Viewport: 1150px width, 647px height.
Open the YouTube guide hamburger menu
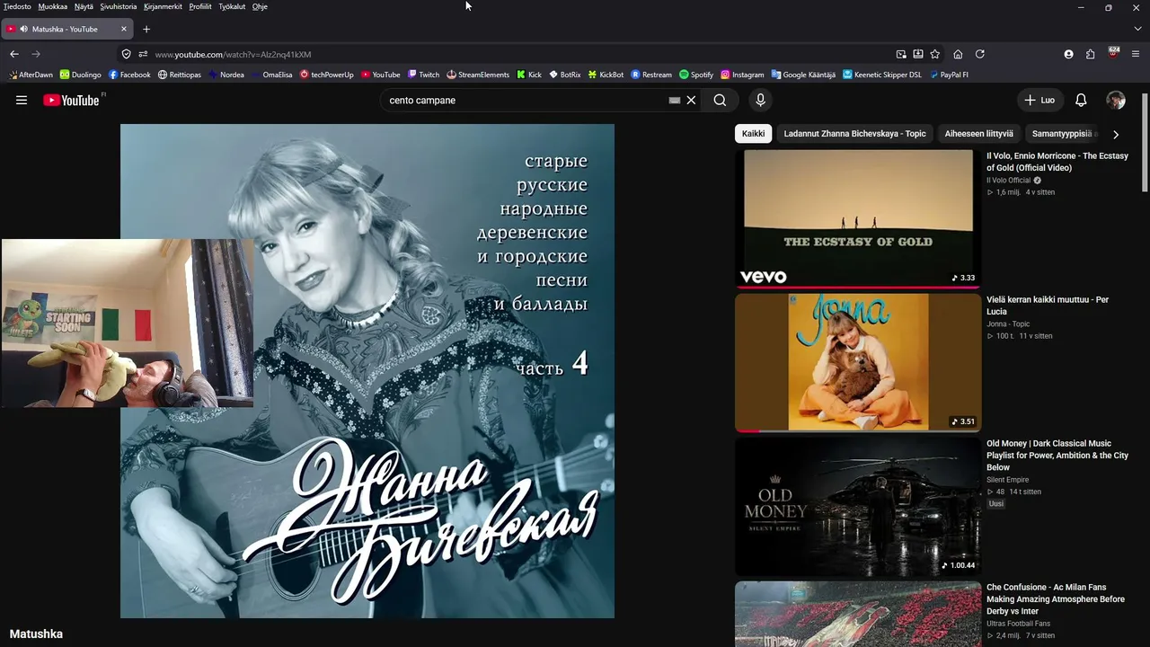click(x=22, y=101)
